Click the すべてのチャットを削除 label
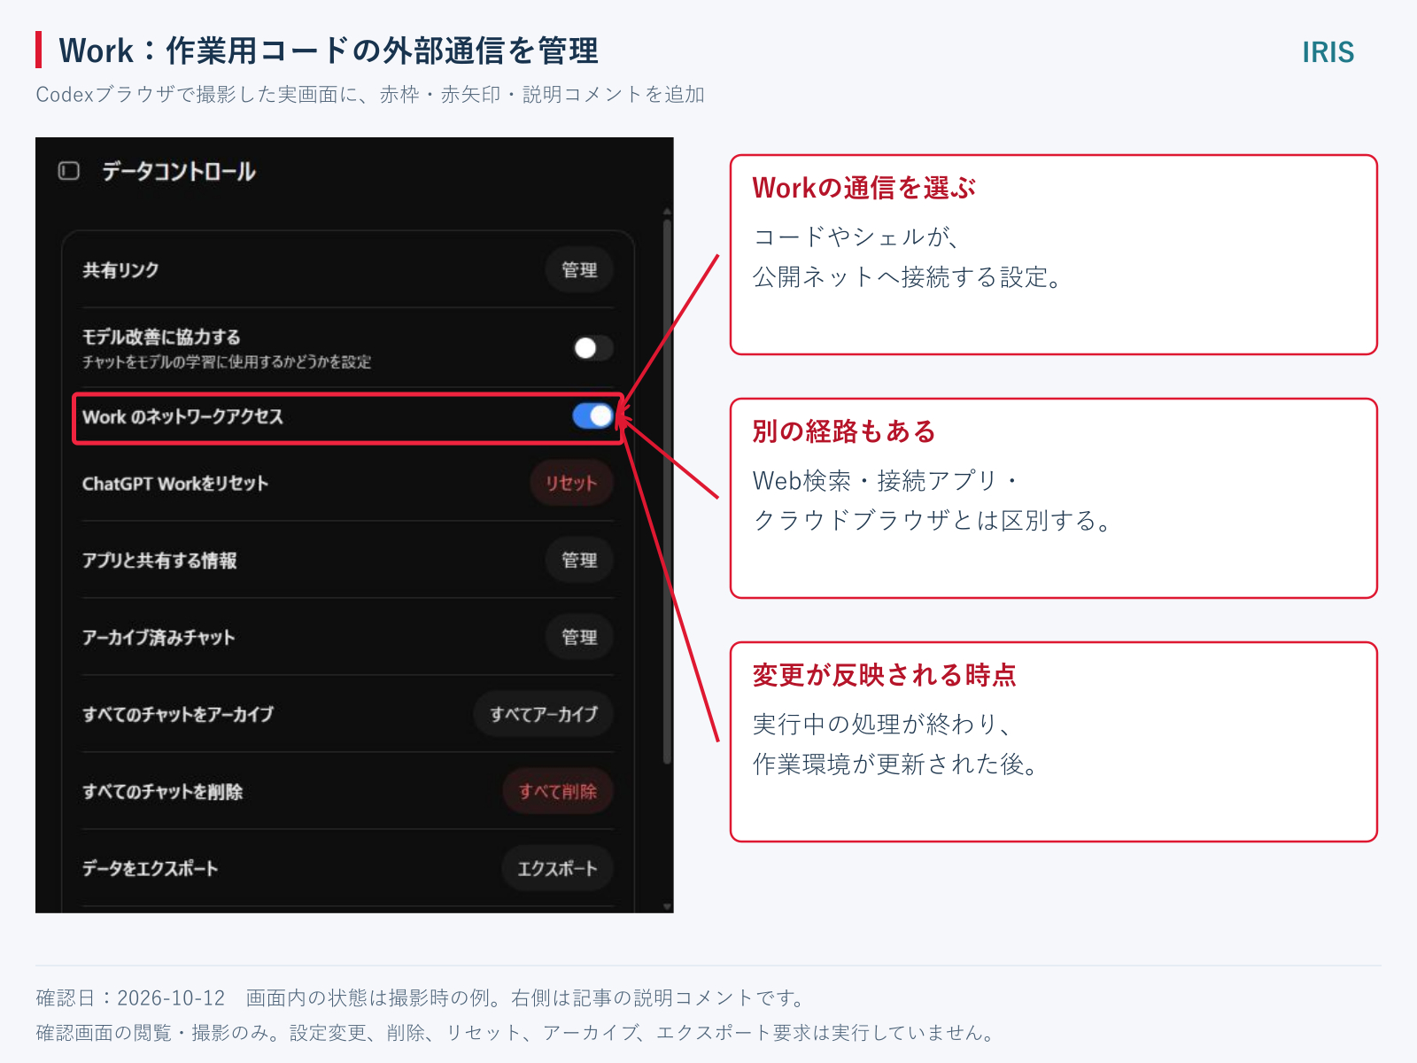 click(162, 791)
